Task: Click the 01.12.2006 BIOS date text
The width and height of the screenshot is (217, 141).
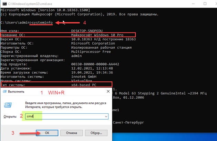Action: click(x=134, y=97)
